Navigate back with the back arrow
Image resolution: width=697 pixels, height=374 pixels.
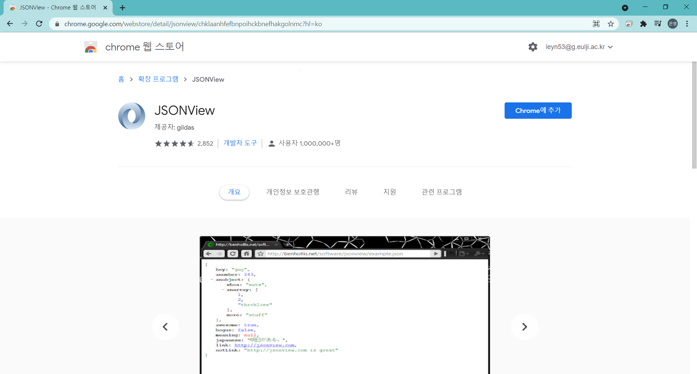pos(9,24)
